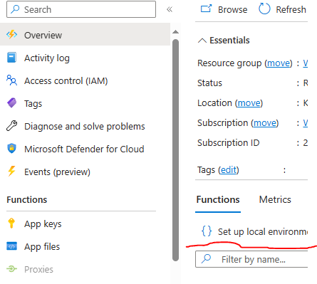This screenshot has width=317, height=284.
Task: Switch to the Metrics tab
Action: tap(275, 199)
